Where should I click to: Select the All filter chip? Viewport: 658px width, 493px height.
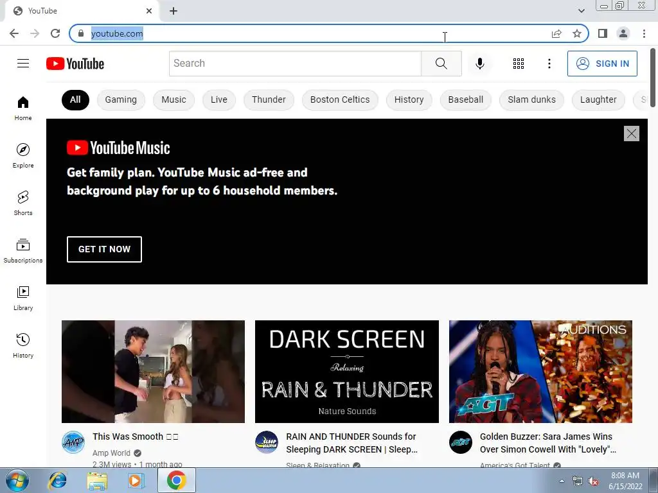pos(75,99)
